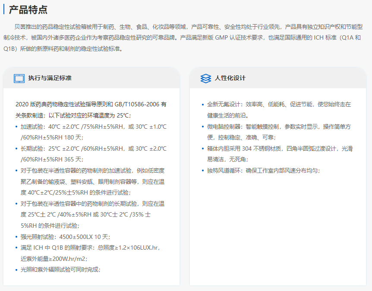
Task: Click the stacked layers icon beside 人性化设计
Action: (x=205, y=78)
